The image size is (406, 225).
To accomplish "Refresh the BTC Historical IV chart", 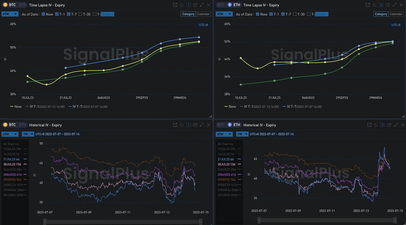I will click(182, 125).
